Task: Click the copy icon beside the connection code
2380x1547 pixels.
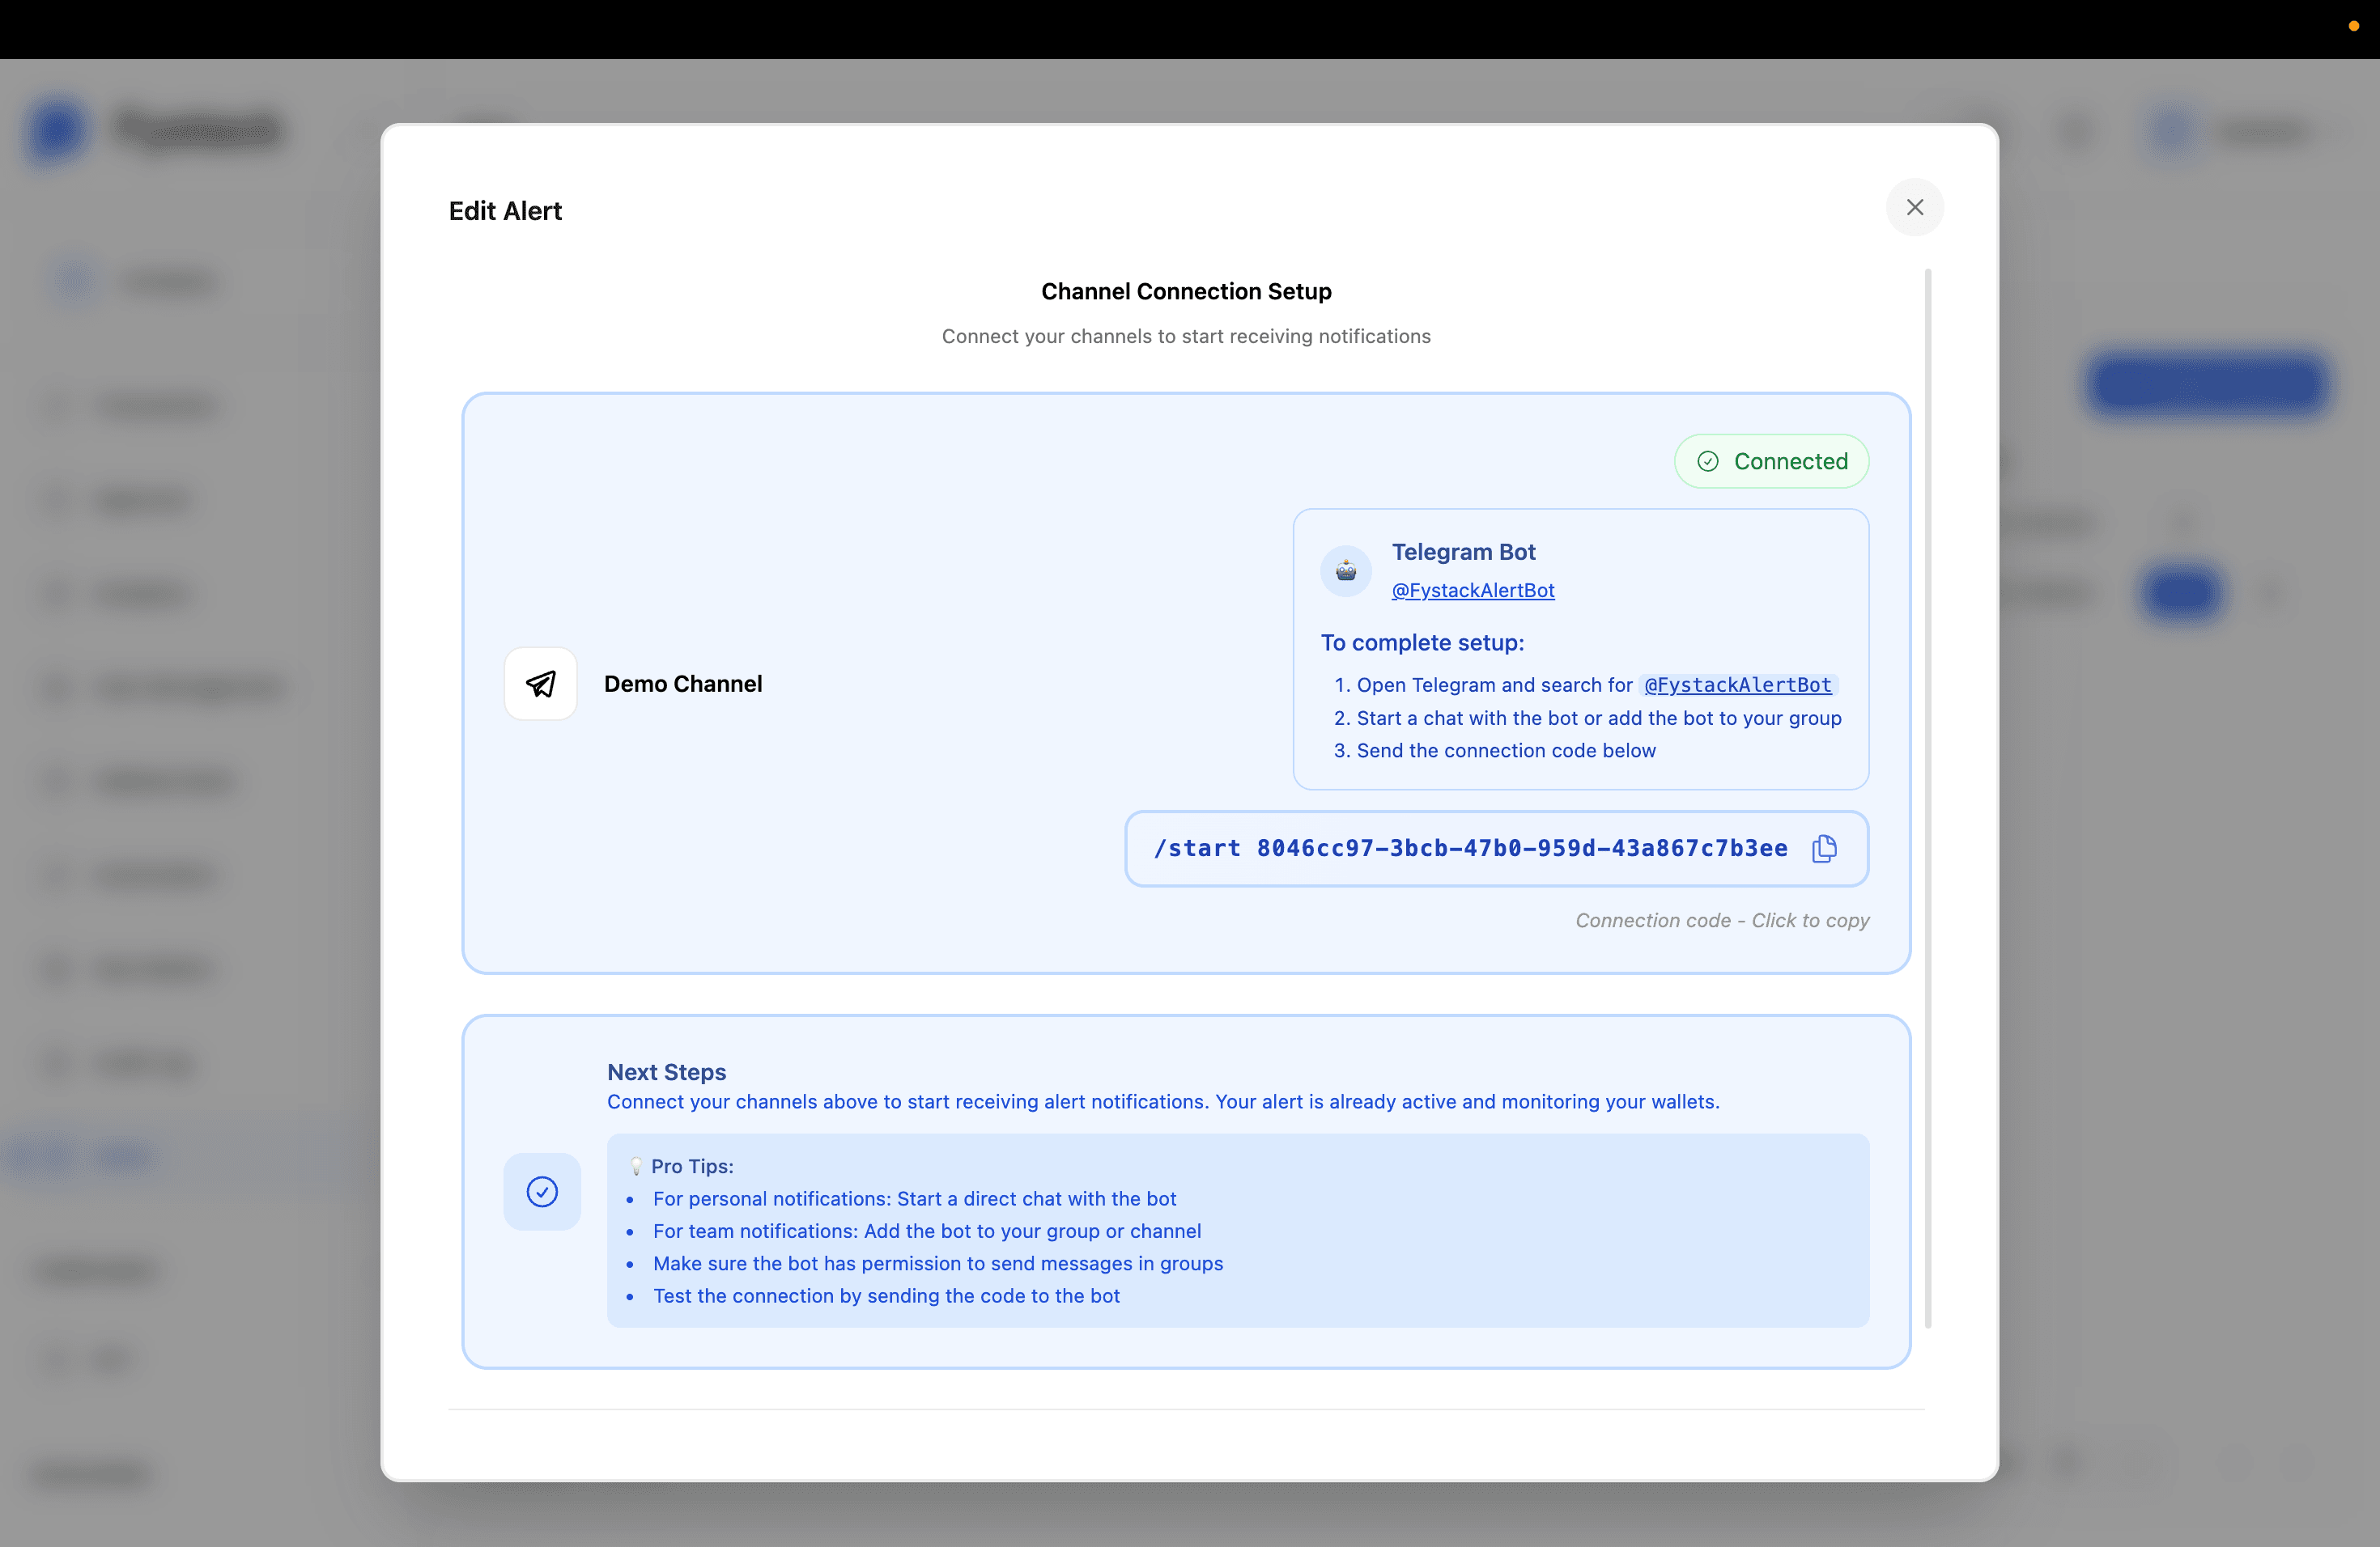Action: pos(1824,849)
